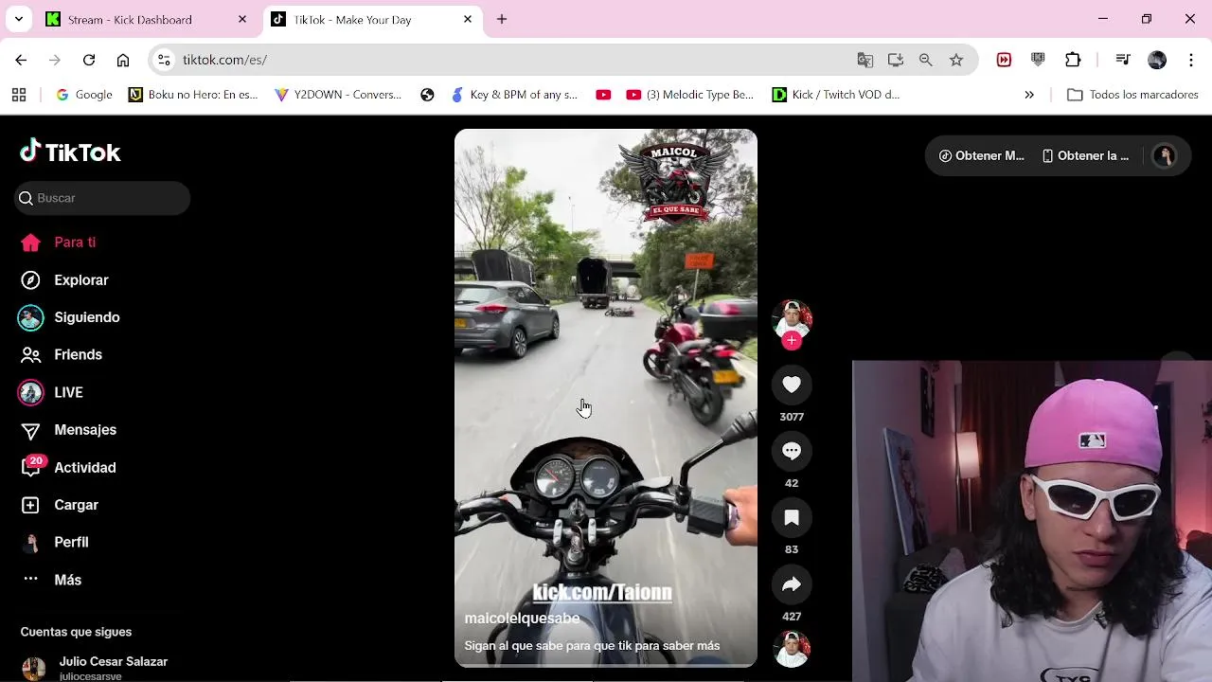
Task: Open the globe bookmark icon
Action: (x=428, y=95)
